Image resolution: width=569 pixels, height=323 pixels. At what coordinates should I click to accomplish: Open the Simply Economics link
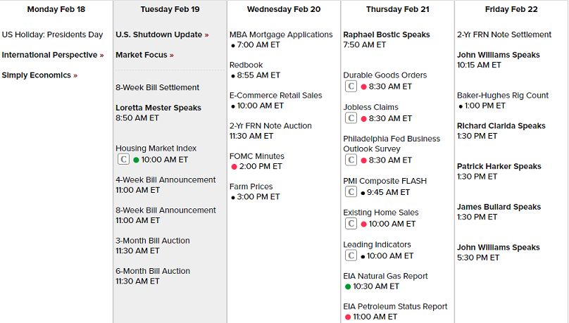(x=39, y=75)
